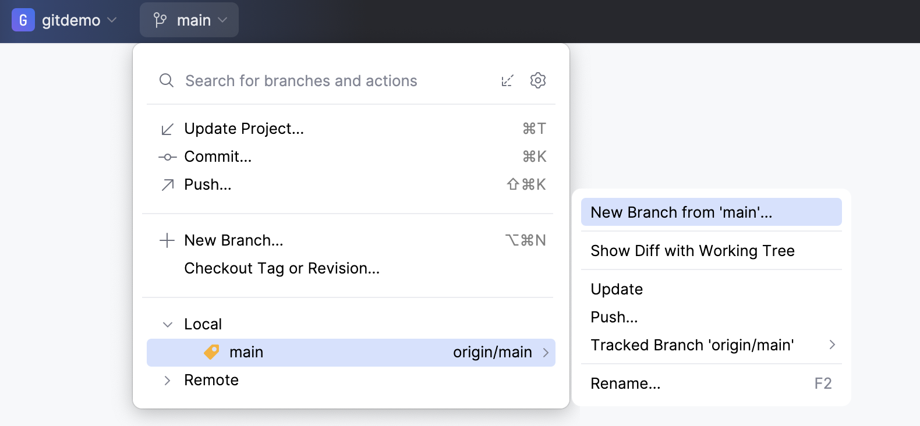Collapse the Local branches section
Screen dimensions: 920x426
click(167, 324)
